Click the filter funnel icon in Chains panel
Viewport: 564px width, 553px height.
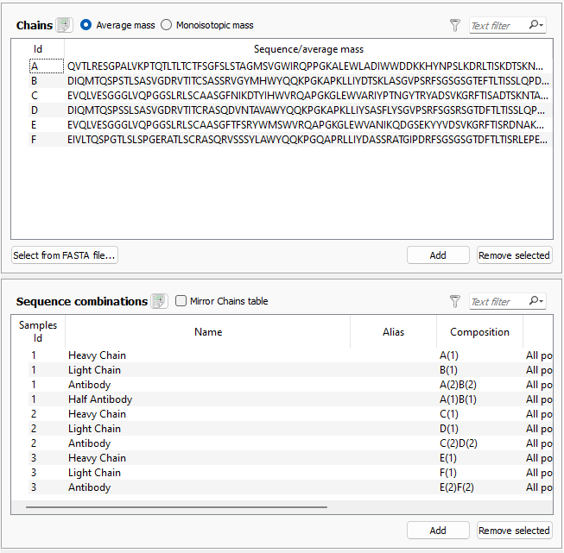455,26
